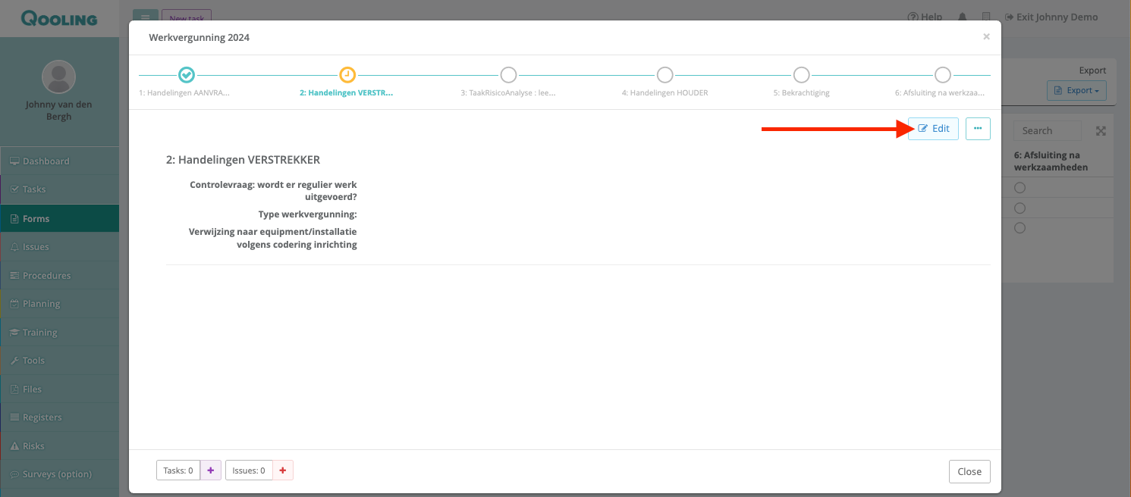This screenshot has height=497, width=1131.
Task: Select the first row's Afsluiting circle
Action: click(x=1019, y=187)
